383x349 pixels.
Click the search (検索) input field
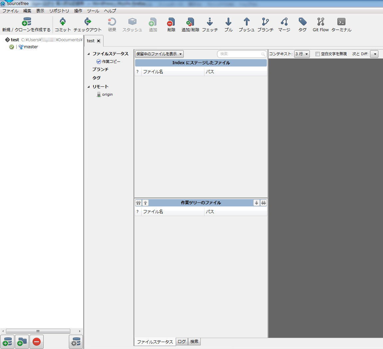(x=240, y=54)
